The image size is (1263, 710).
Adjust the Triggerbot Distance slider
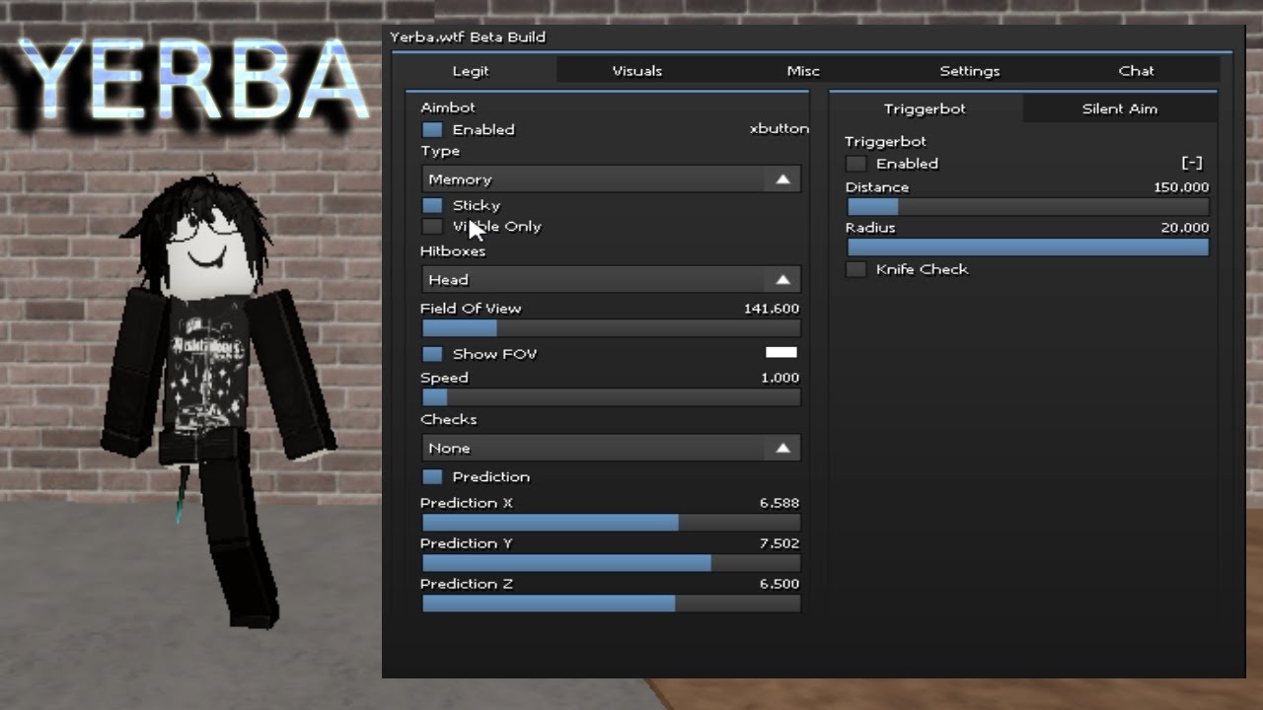click(1028, 207)
